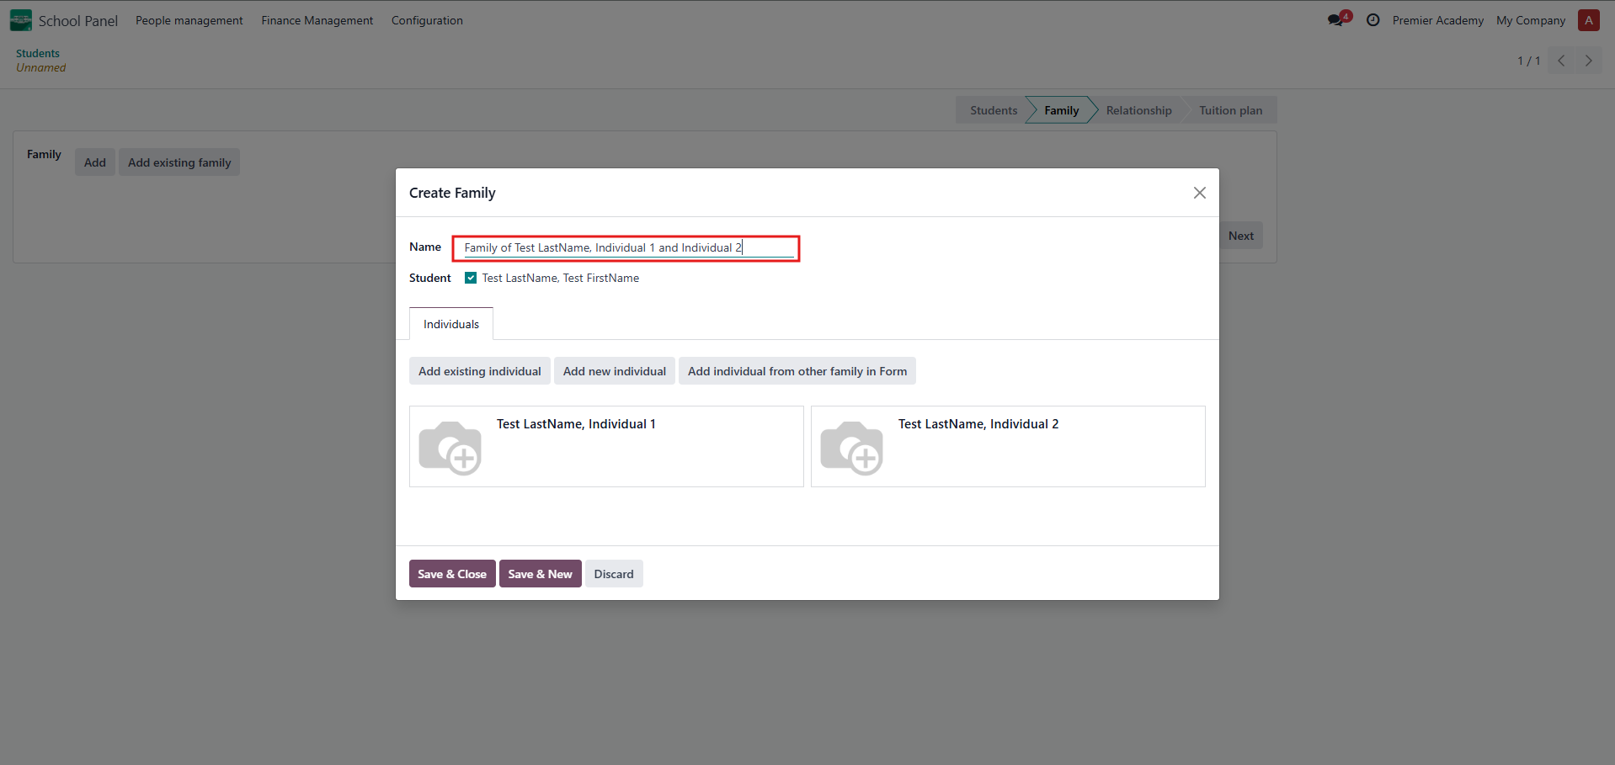The height and width of the screenshot is (765, 1615).
Task: Click photo placeholder for Individual 1 card
Action: (450, 448)
